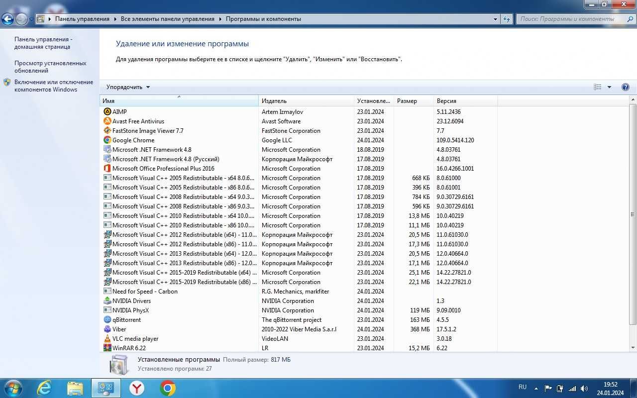The width and height of the screenshot is (637, 398).
Task: Click The qBittorrent project publisher cell
Action: [x=292, y=320]
